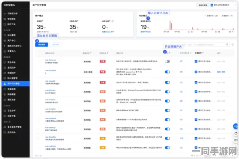Open the 容器防护 sidebar icon
This screenshot has height=159, width=239.
coord(5,73)
